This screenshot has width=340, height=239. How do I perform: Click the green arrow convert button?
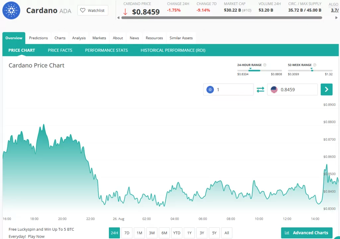(x=326, y=89)
